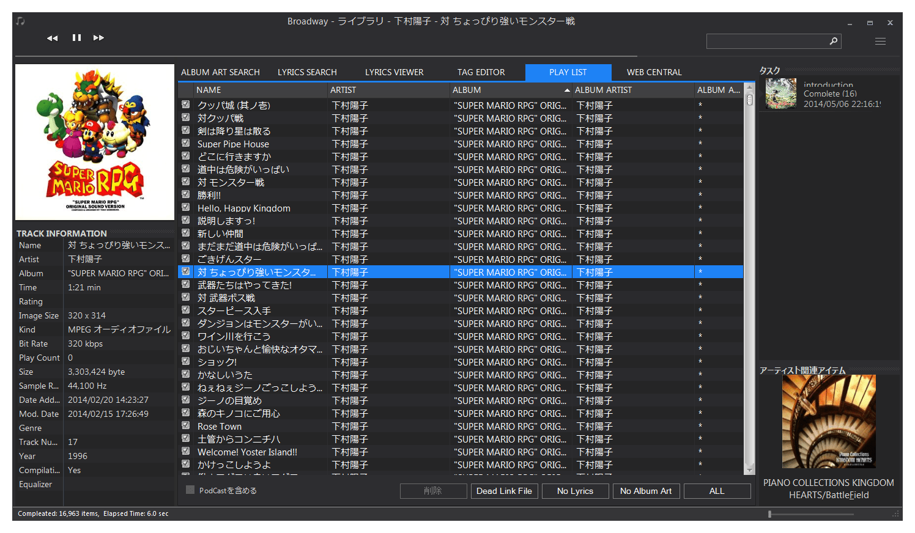915x533 pixels.
Task: Click the Rating field in track information
Action: pos(119,301)
